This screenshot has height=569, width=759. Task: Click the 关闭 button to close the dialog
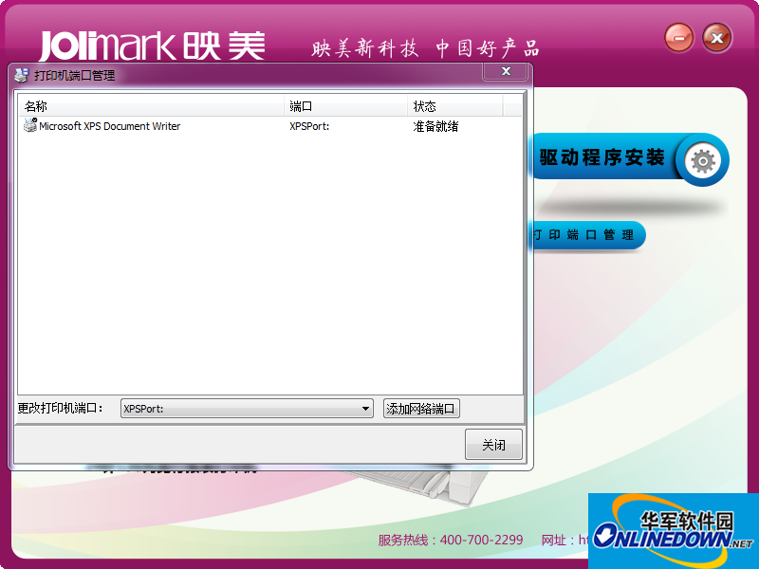tap(493, 444)
